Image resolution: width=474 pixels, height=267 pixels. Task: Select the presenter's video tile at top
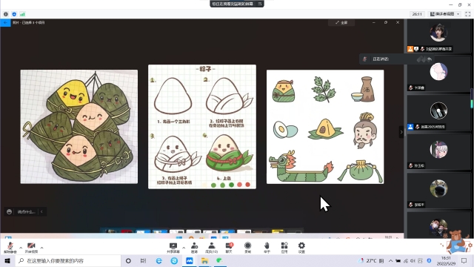point(438,36)
